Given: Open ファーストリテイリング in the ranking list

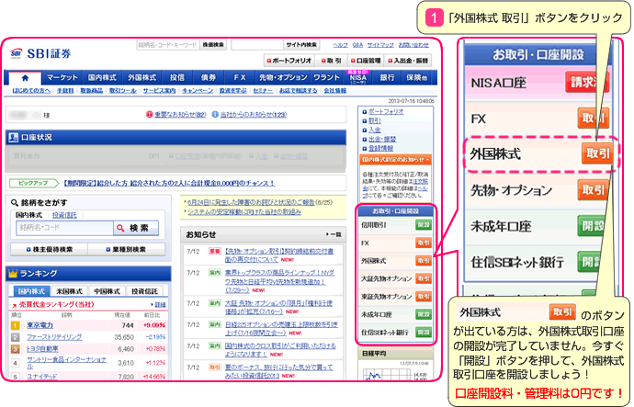Looking at the screenshot, I should click(54, 336).
